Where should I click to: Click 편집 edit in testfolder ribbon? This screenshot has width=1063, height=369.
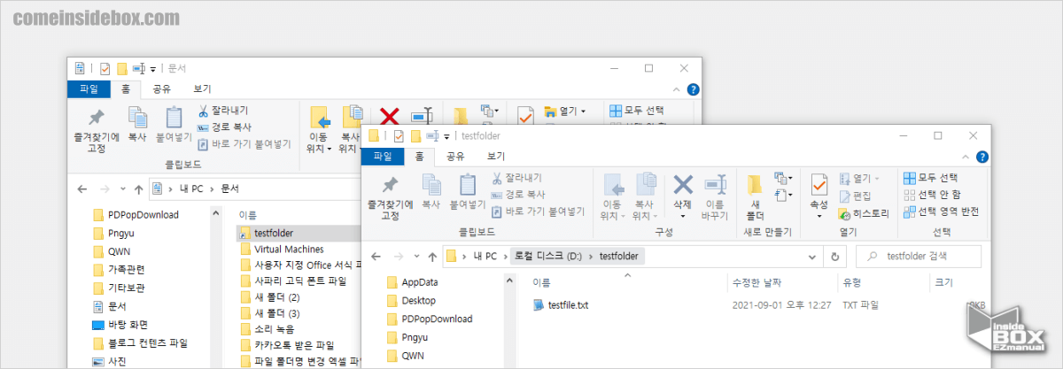pyautogui.click(x=856, y=196)
